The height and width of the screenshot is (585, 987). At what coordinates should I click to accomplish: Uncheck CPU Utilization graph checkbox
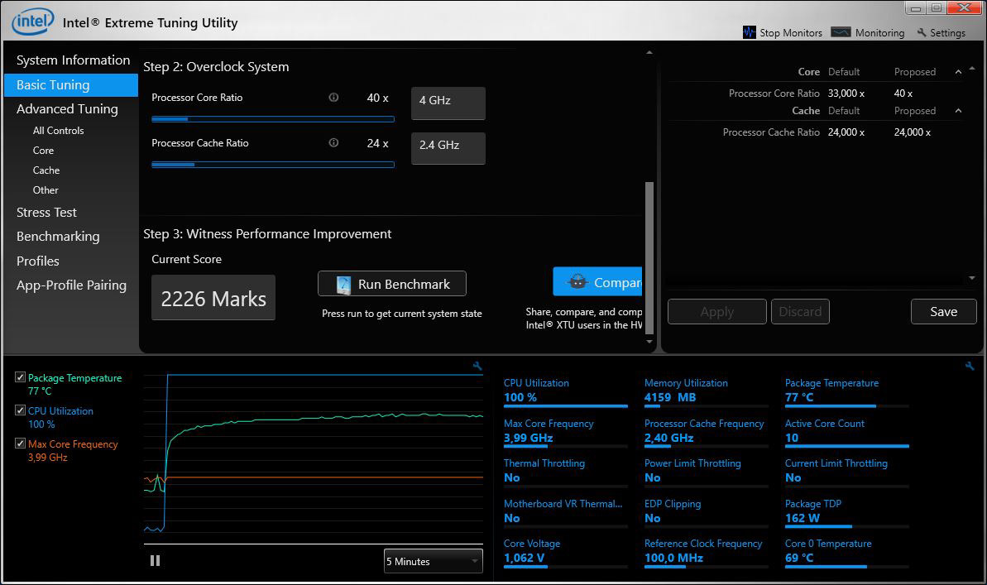(20, 410)
